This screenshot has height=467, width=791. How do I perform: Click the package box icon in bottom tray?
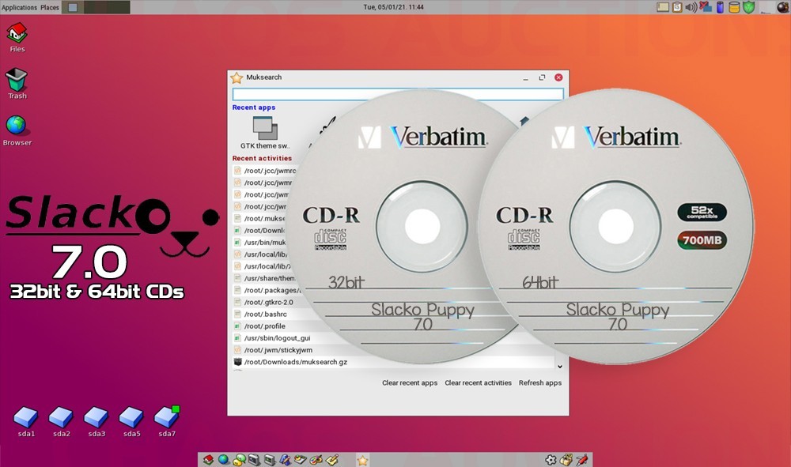tap(566, 459)
